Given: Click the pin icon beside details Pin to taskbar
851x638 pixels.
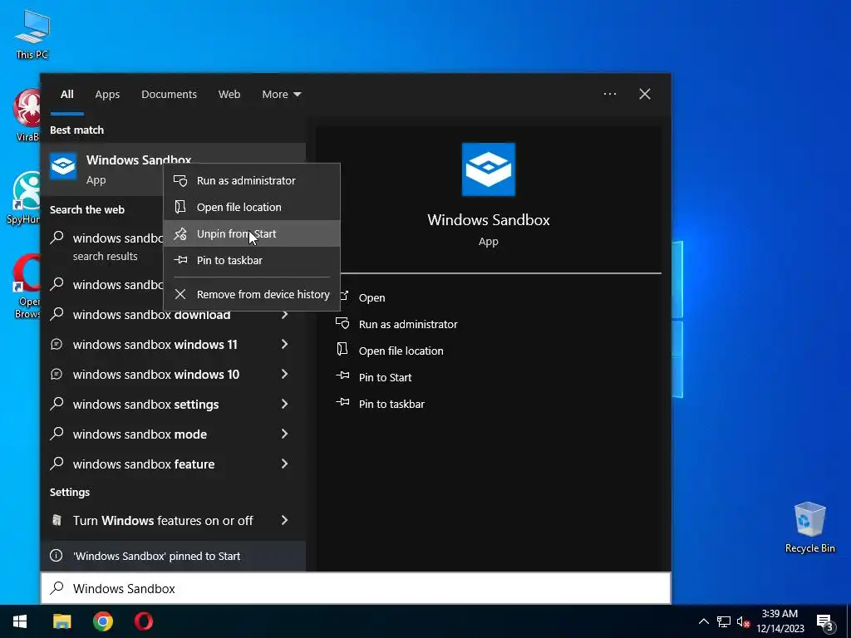Looking at the screenshot, I should [x=342, y=403].
